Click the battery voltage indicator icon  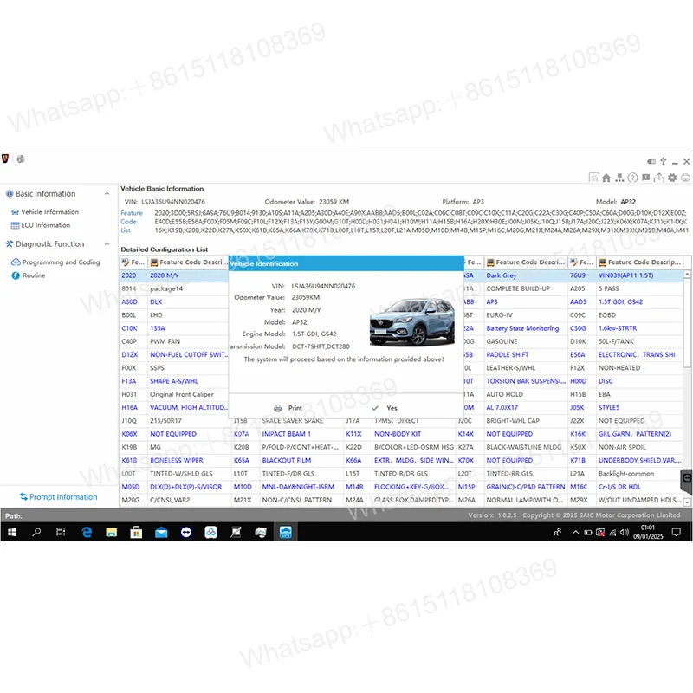(651, 162)
